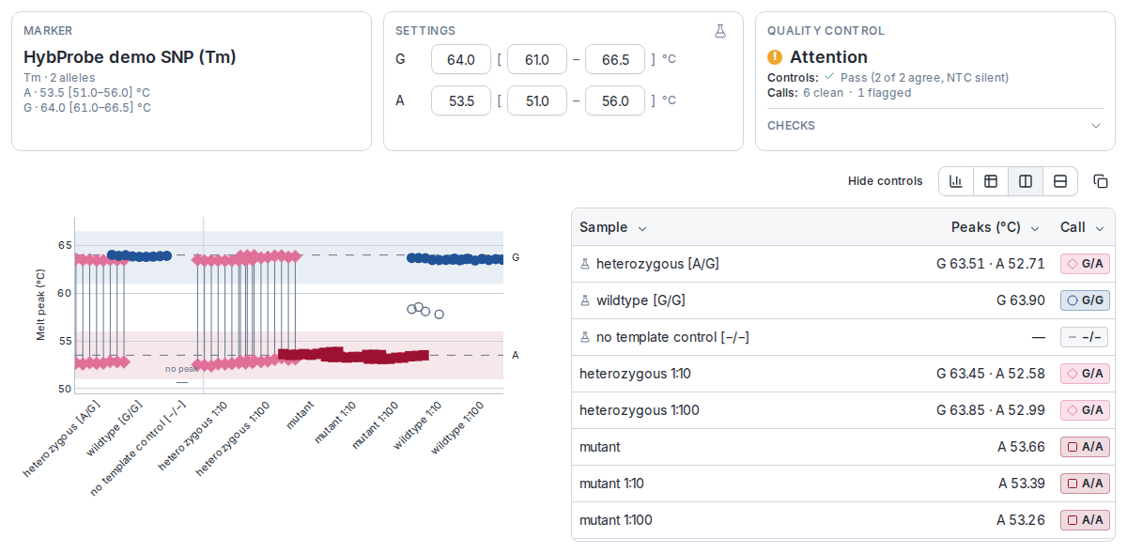Viewport: 1127px width, 553px height.
Task: Click −/− call badge for no template control
Action: [1085, 337]
